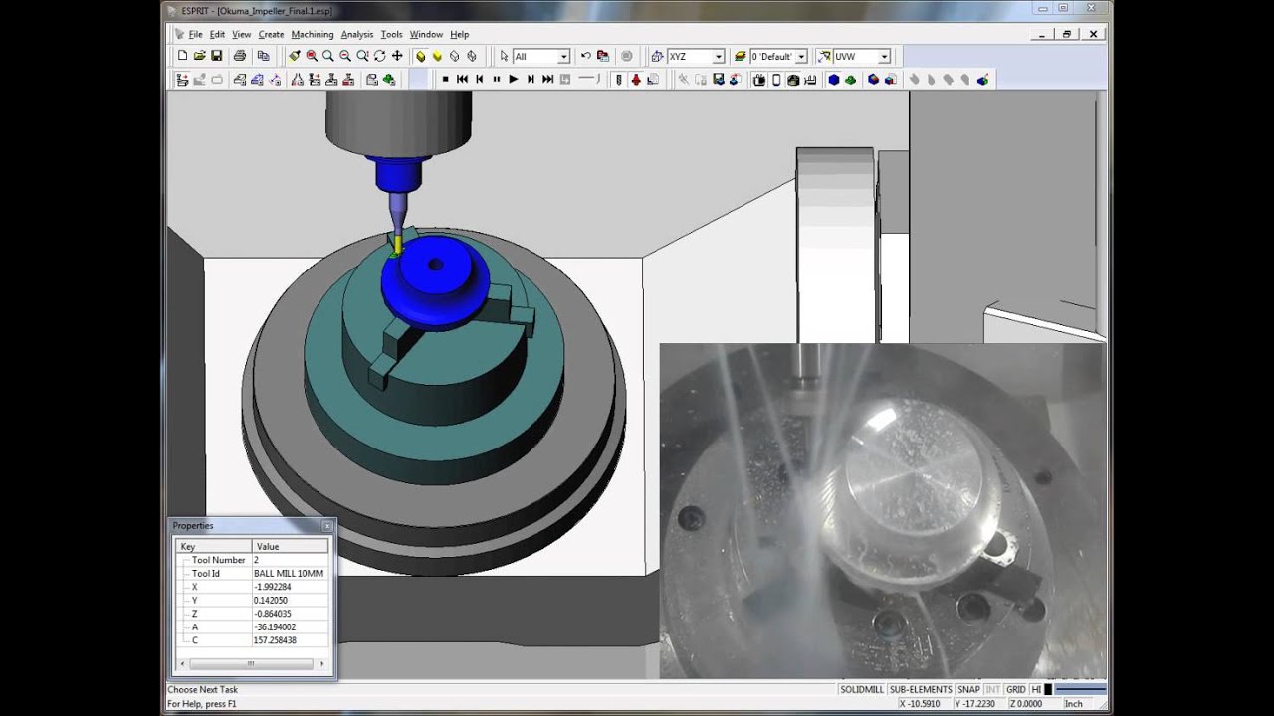1274x716 pixels.
Task: Step simulation forward one move
Action: [531, 79]
